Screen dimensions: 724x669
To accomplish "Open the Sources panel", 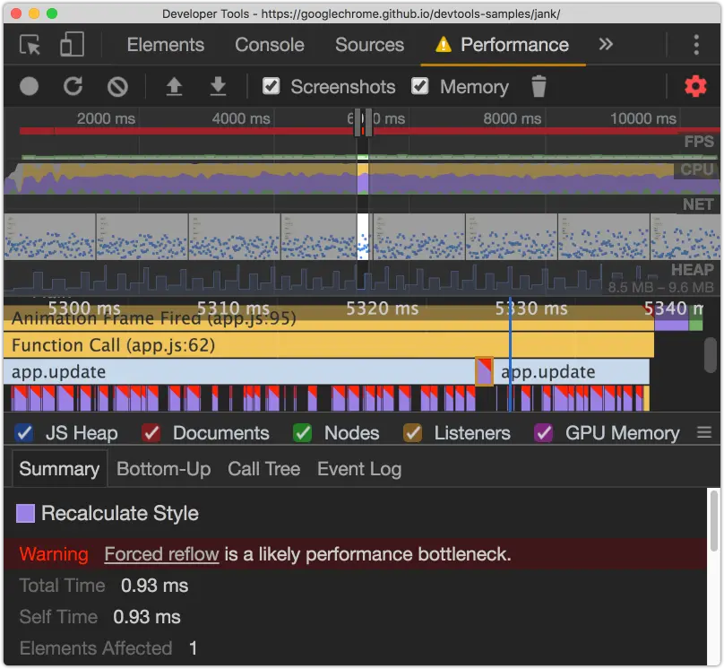I will (x=369, y=45).
